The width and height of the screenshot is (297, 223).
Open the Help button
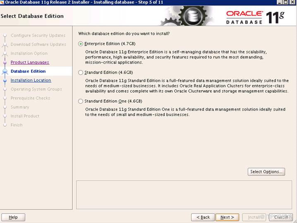point(13,217)
